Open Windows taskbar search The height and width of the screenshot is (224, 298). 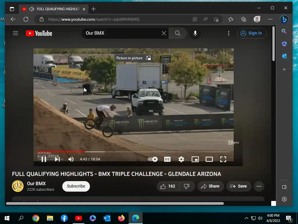click(x=21, y=218)
